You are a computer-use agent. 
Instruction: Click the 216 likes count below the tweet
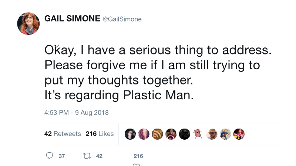(138, 156)
